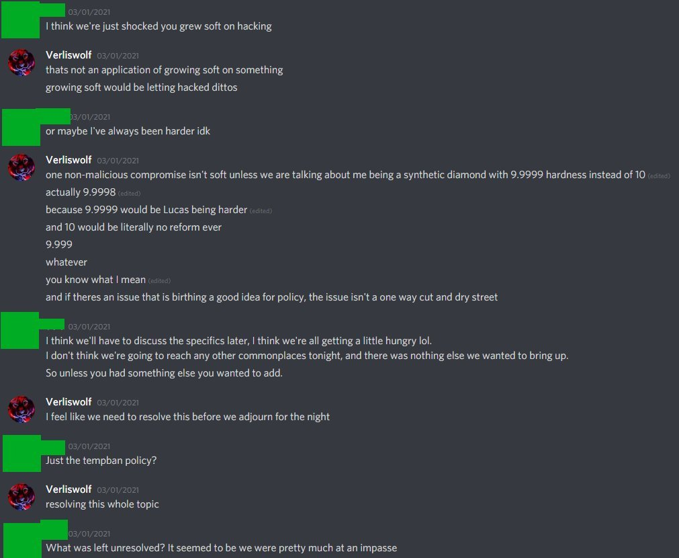Click the edited label after "you know what I mean"
This screenshot has height=558, width=679.
pyautogui.click(x=159, y=280)
